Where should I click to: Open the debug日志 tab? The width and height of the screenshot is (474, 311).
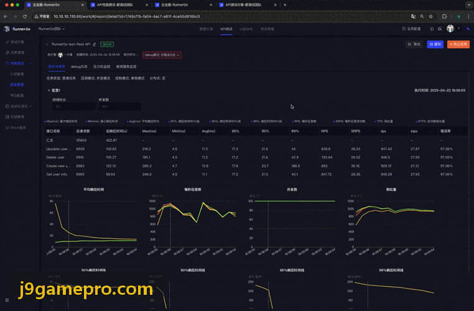pos(79,67)
